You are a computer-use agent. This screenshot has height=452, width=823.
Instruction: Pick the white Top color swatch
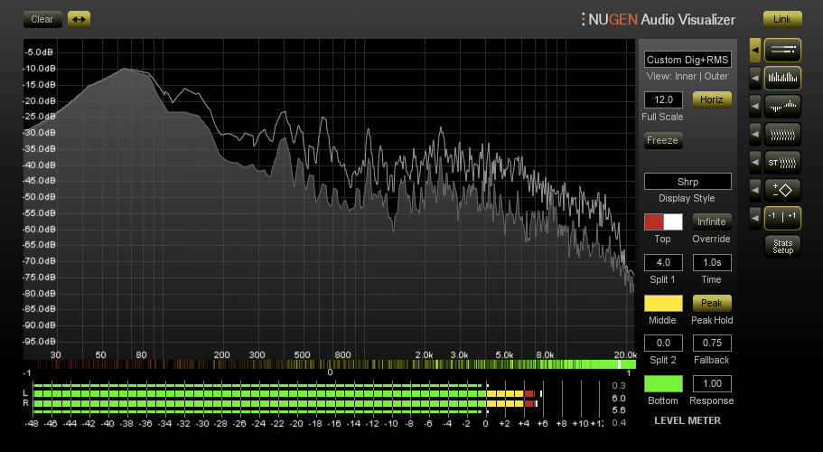pos(673,221)
